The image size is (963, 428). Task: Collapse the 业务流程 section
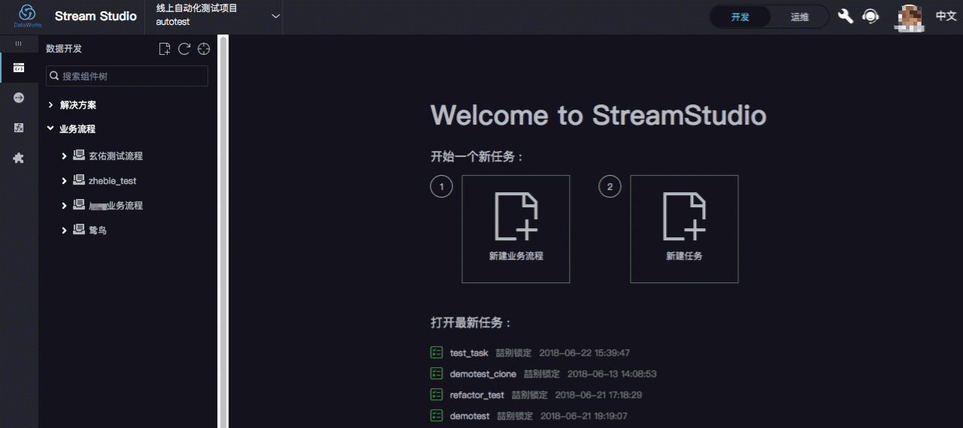tap(50, 129)
